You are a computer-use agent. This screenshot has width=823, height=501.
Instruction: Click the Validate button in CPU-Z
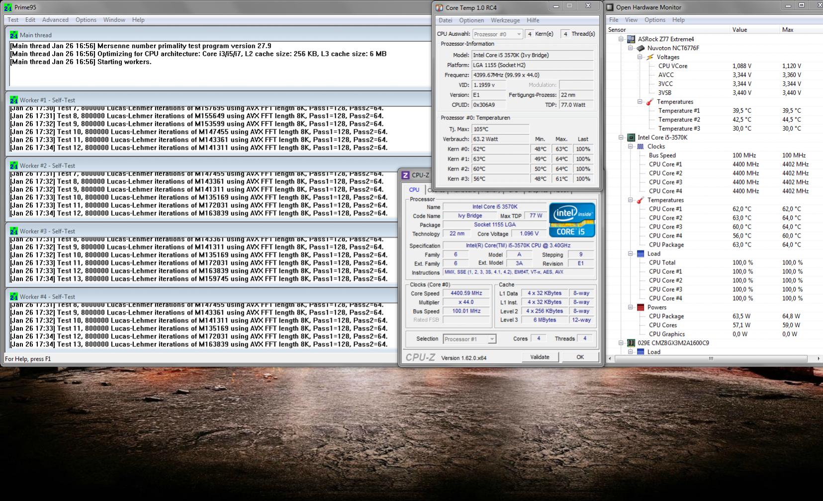540,357
